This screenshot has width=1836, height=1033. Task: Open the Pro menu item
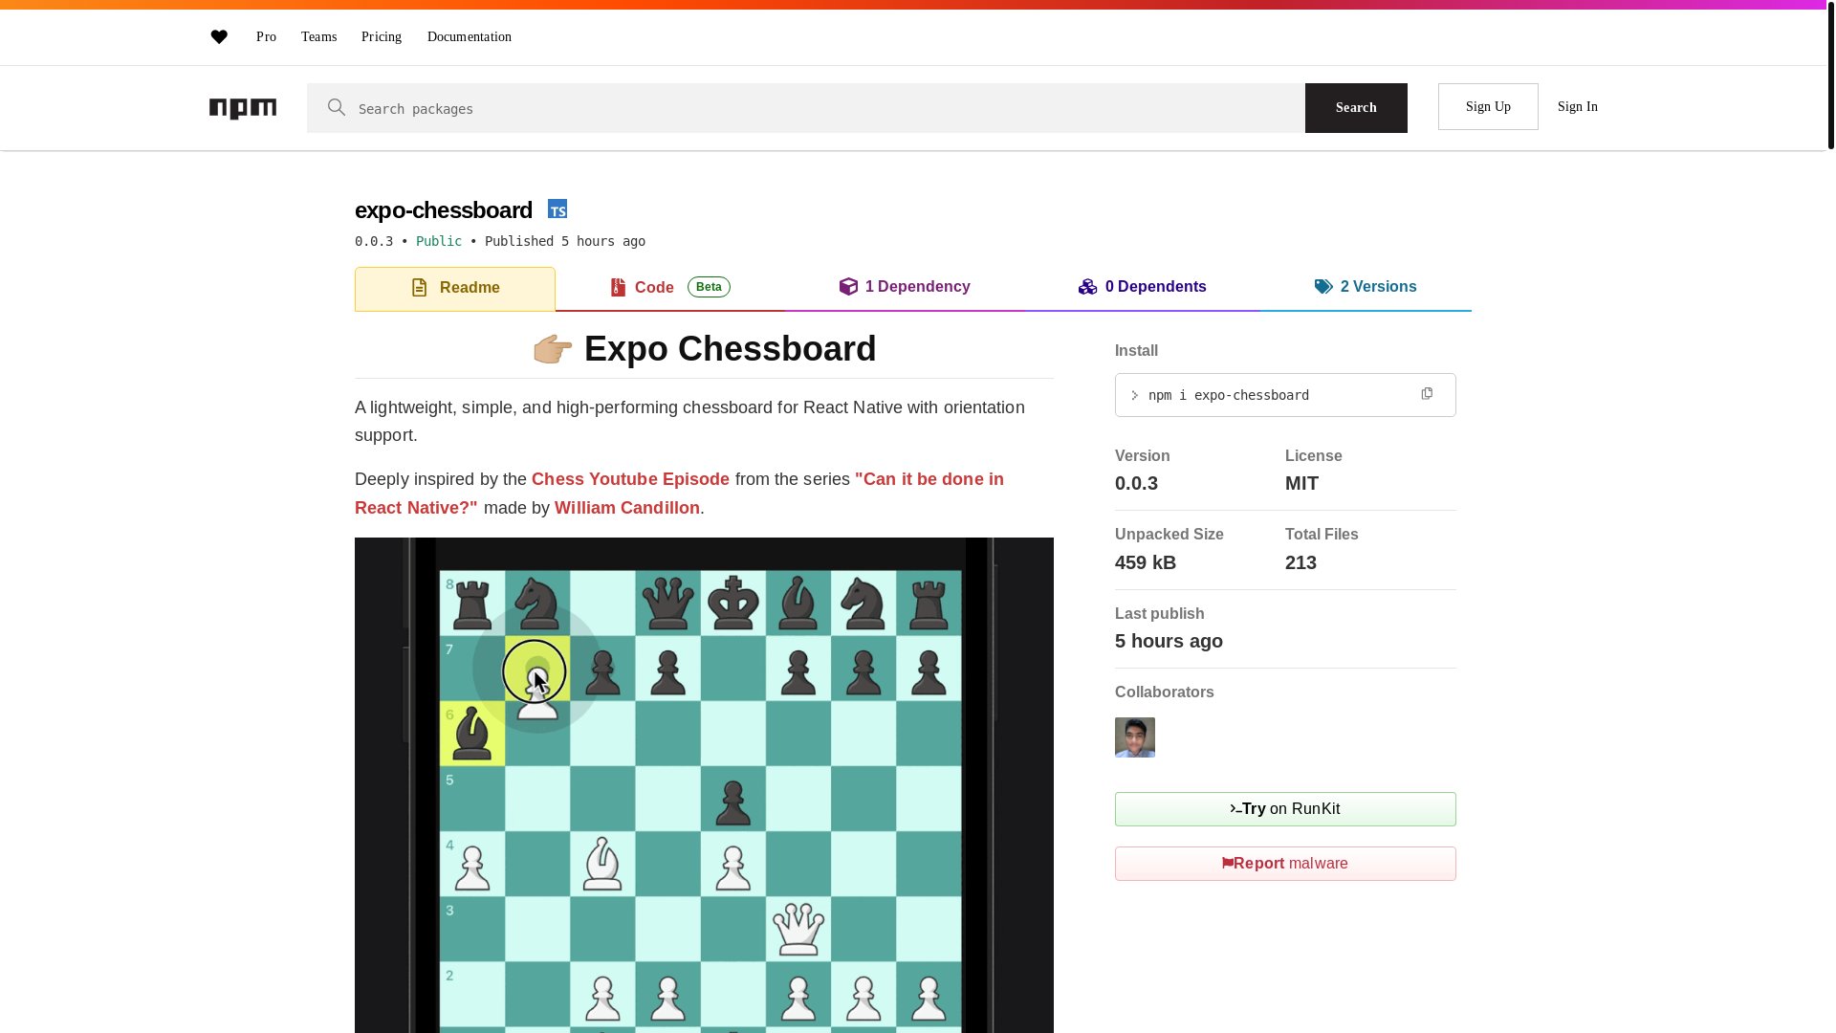click(x=266, y=37)
